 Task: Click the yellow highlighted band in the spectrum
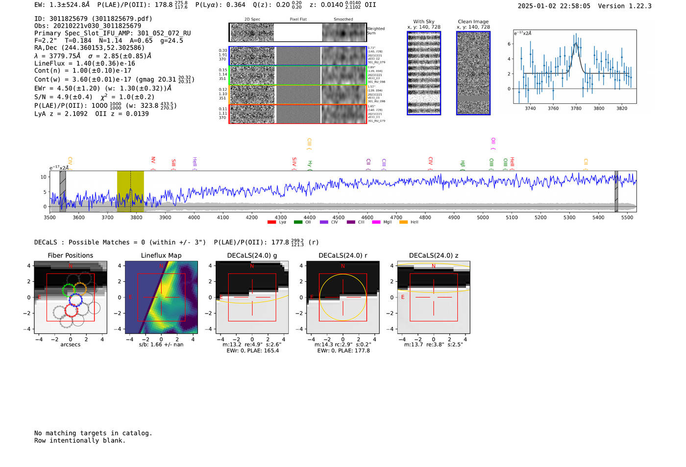[130, 191]
